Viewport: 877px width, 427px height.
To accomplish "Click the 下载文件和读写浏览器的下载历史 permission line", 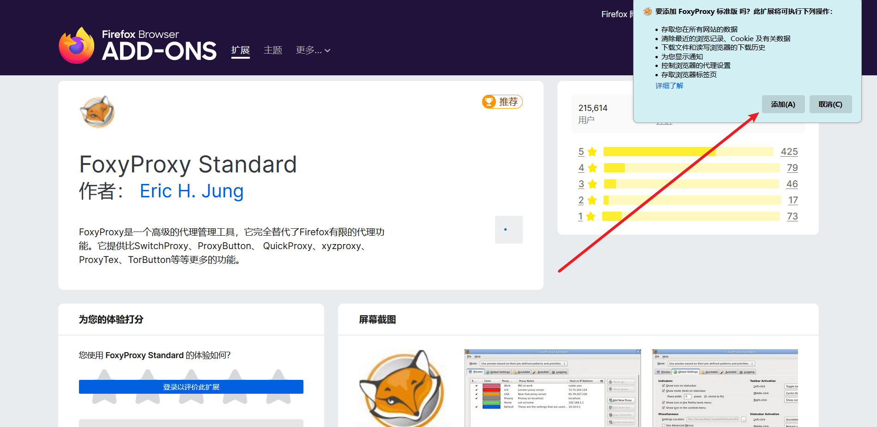I will (x=713, y=47).
